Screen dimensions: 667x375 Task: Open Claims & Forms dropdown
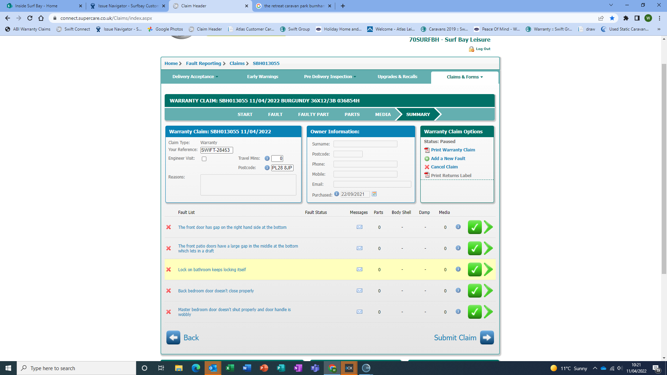[464, 77]
